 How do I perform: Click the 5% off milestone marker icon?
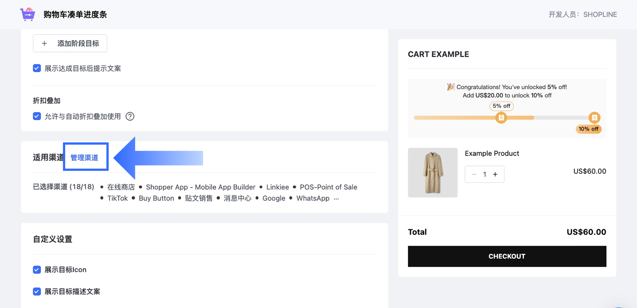501,118
